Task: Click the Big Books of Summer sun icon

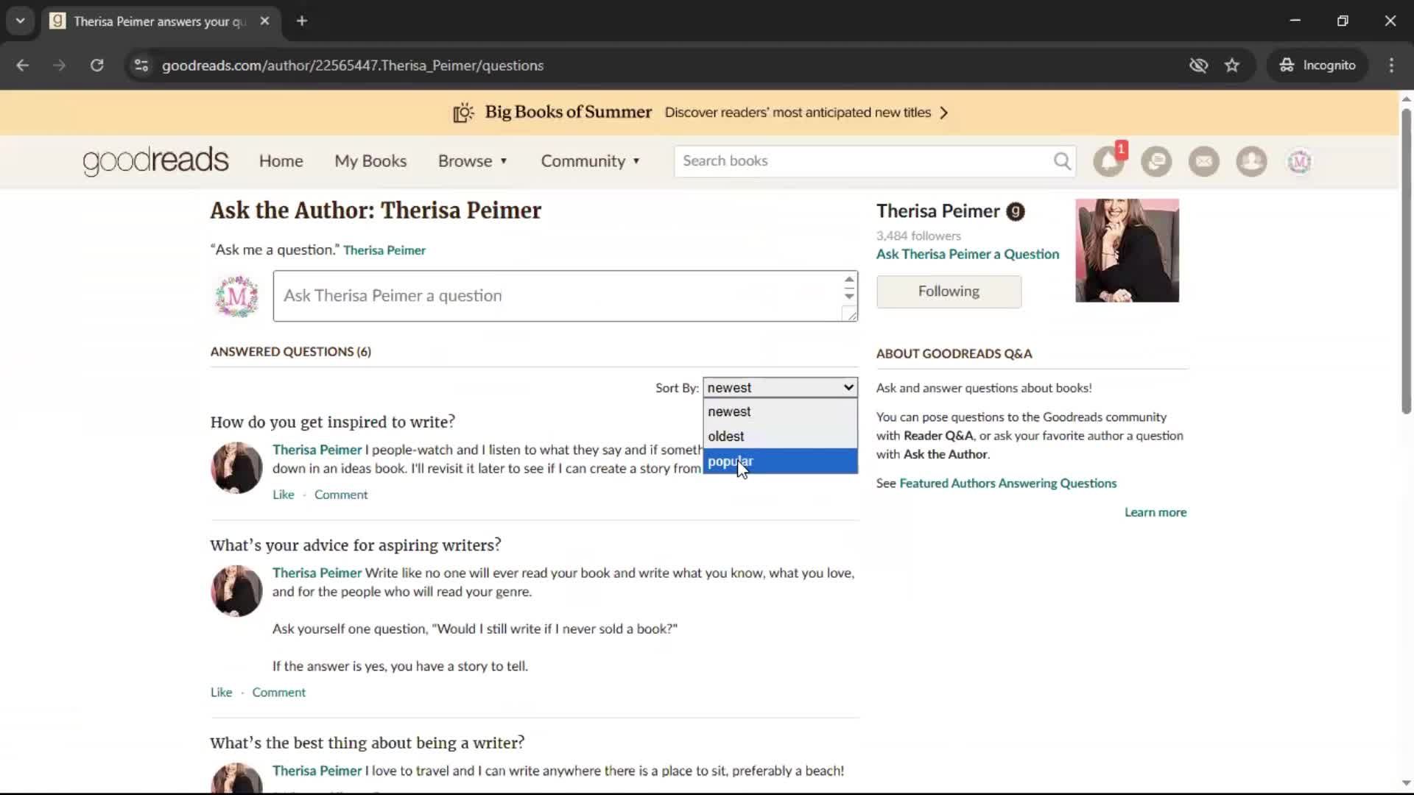Action: [x=463, y=113]
